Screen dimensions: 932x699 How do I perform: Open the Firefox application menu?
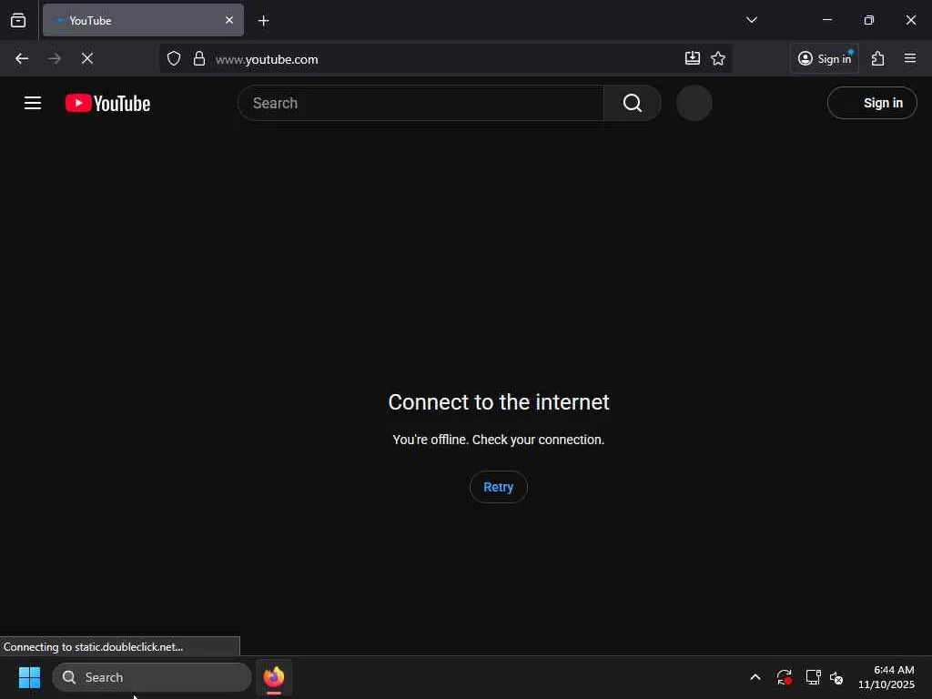coord(910,58)
